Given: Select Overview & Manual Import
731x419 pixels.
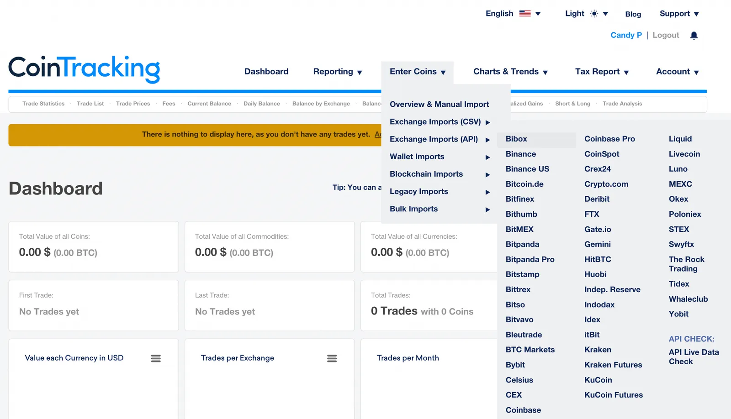Looking at the screenshot, I should point(439,105).
